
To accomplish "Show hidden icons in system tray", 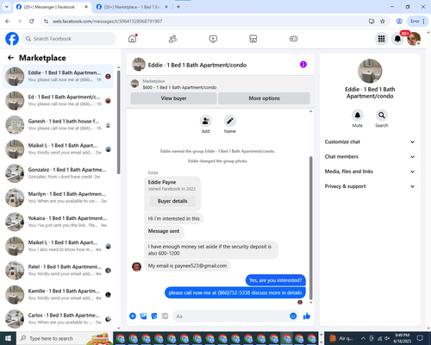I will (x=363, y=338).
